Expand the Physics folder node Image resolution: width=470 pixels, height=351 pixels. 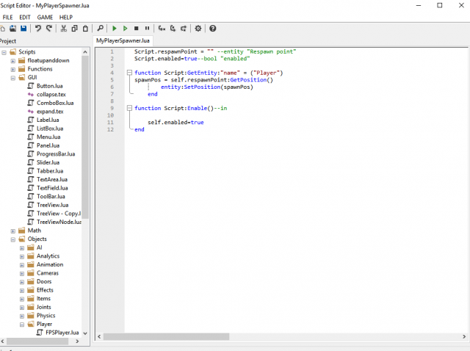click(x=21, y=316)
